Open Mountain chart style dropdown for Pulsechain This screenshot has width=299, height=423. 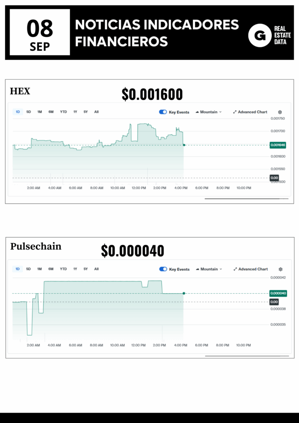pos(209,269)
